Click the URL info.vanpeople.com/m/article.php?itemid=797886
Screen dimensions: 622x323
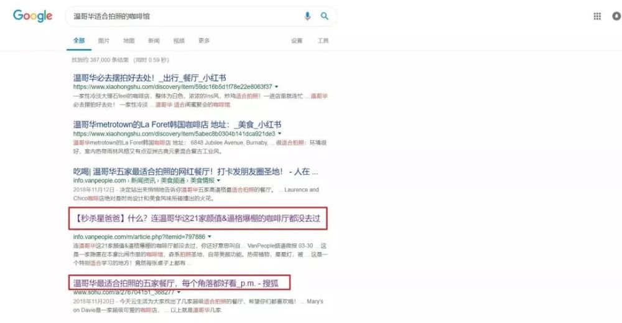coord(139,236)
